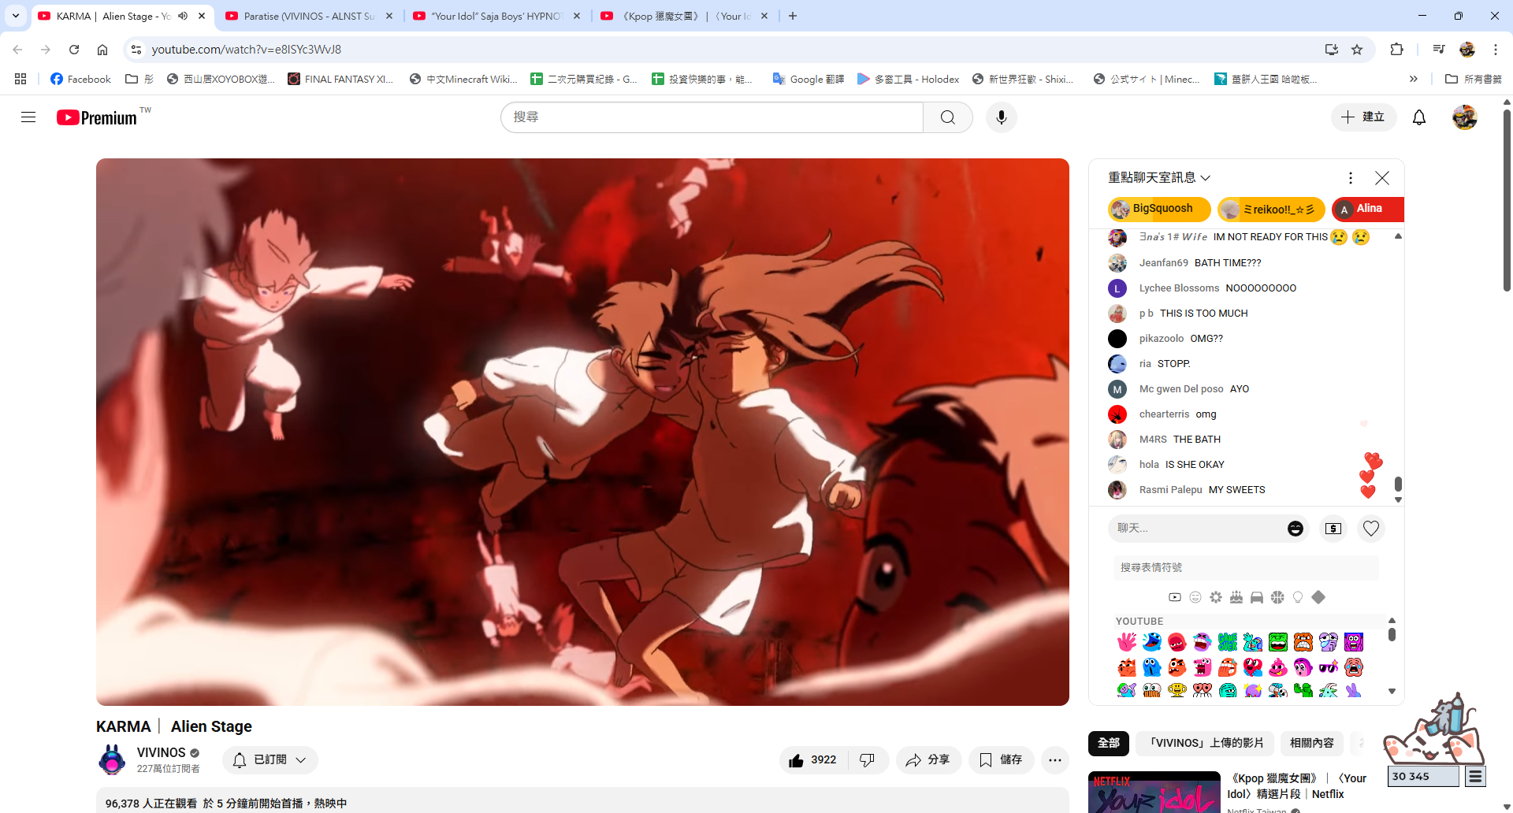The width and height of the screenshot is (1513, 813).
Task: Dislike the video with thumbs down
Action: [868, 760]
